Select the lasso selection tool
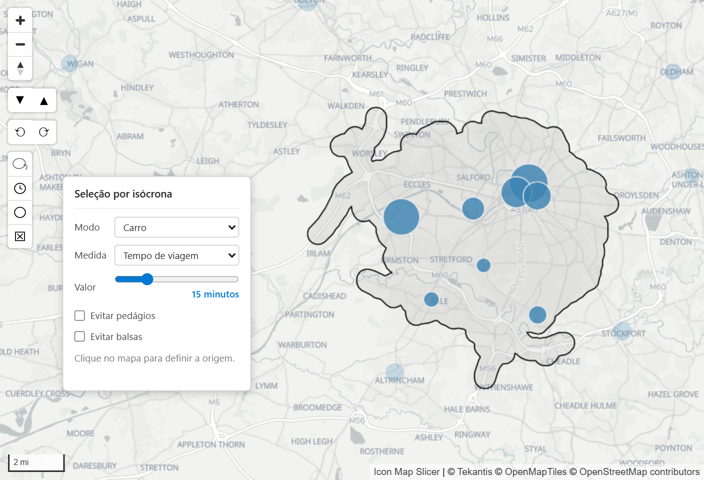 [20, 164]
